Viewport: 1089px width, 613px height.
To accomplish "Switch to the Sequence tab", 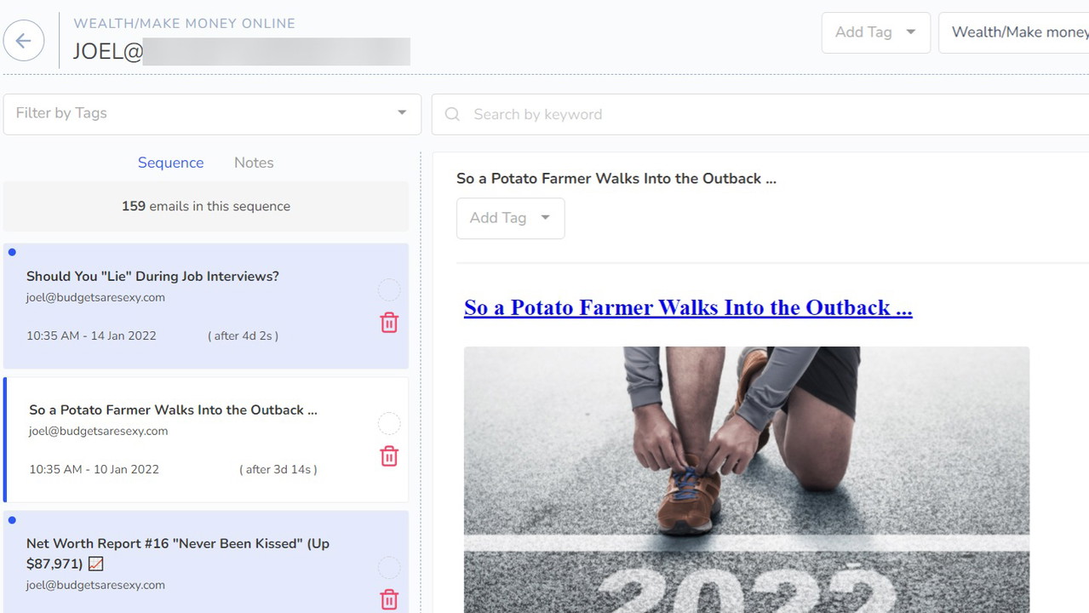I will tap(170, 163).
